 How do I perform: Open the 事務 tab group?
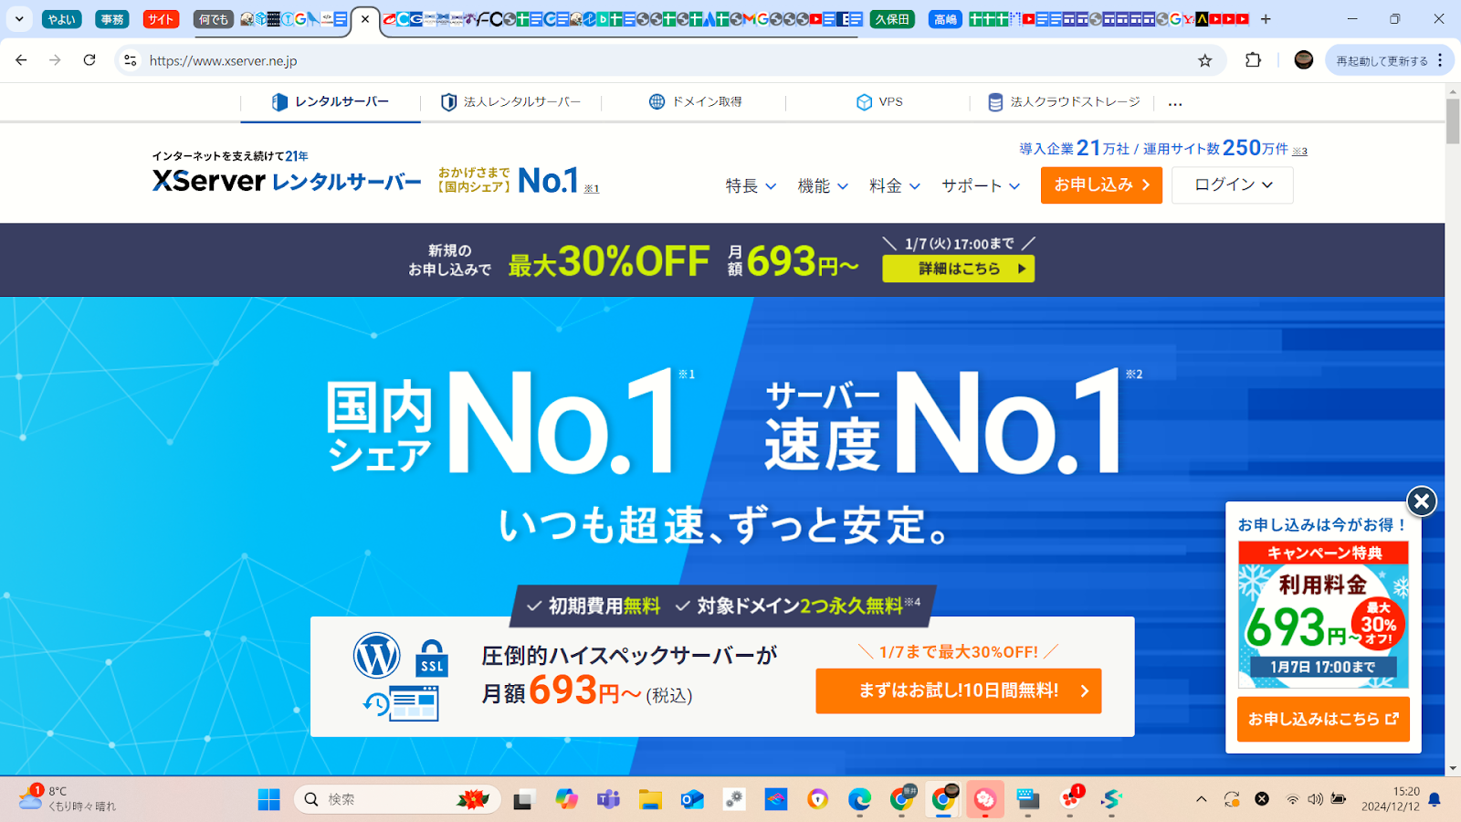click(112, 19)
